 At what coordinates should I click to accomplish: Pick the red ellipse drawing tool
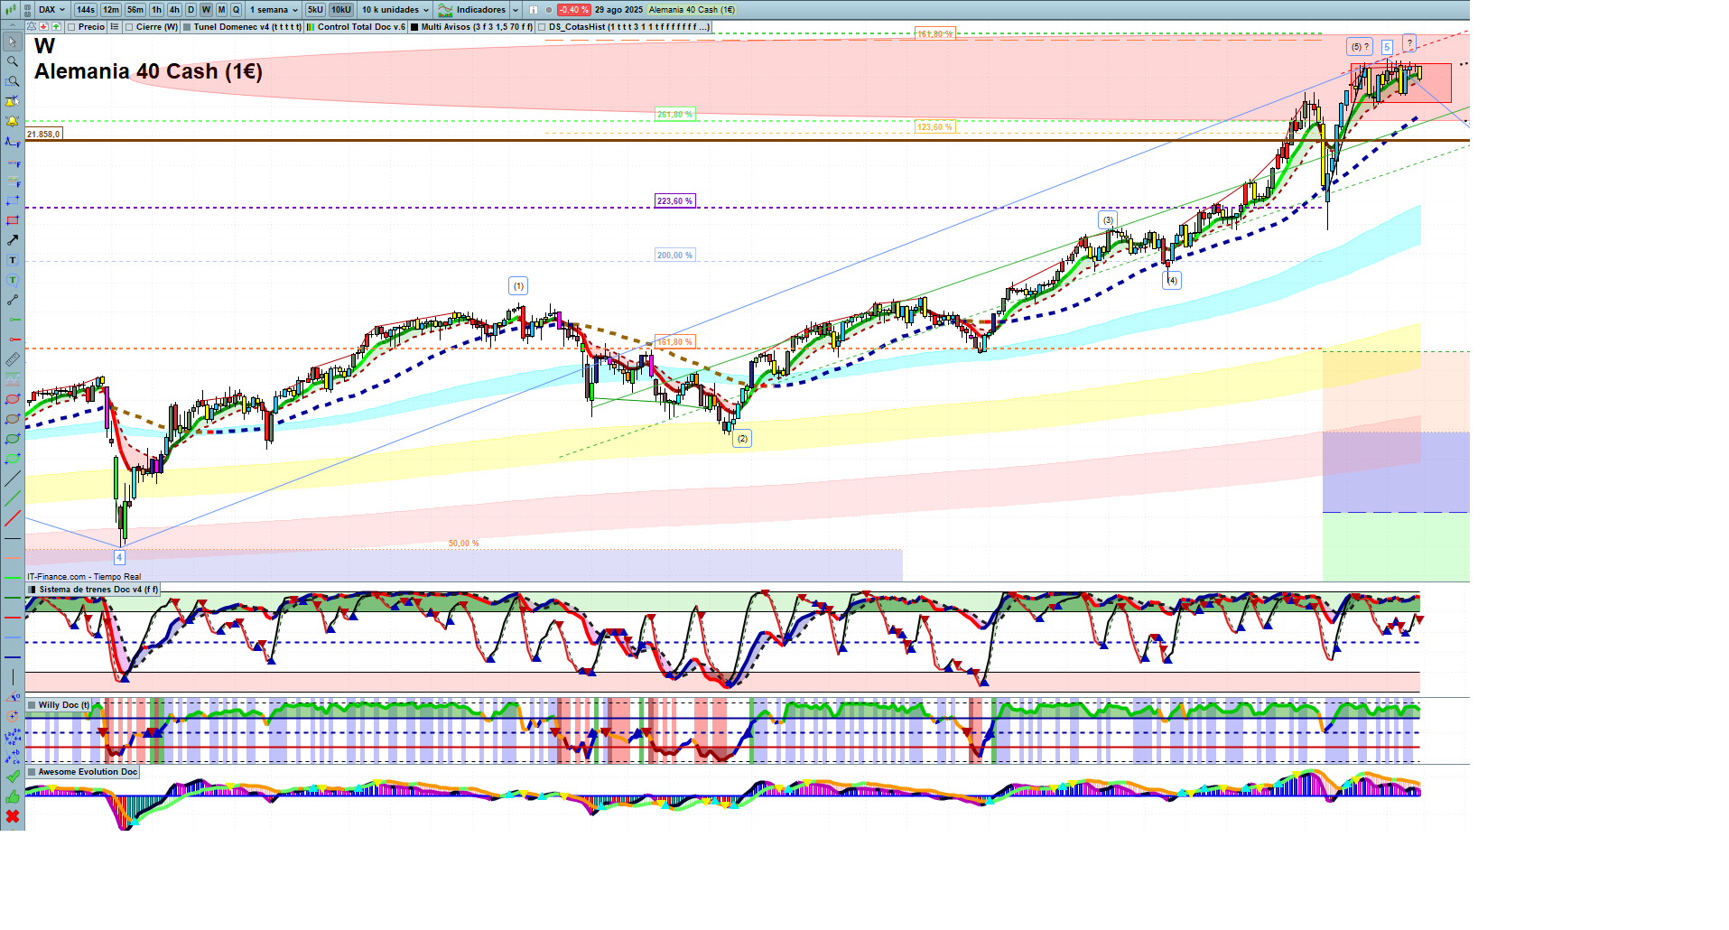pos(13,399)
